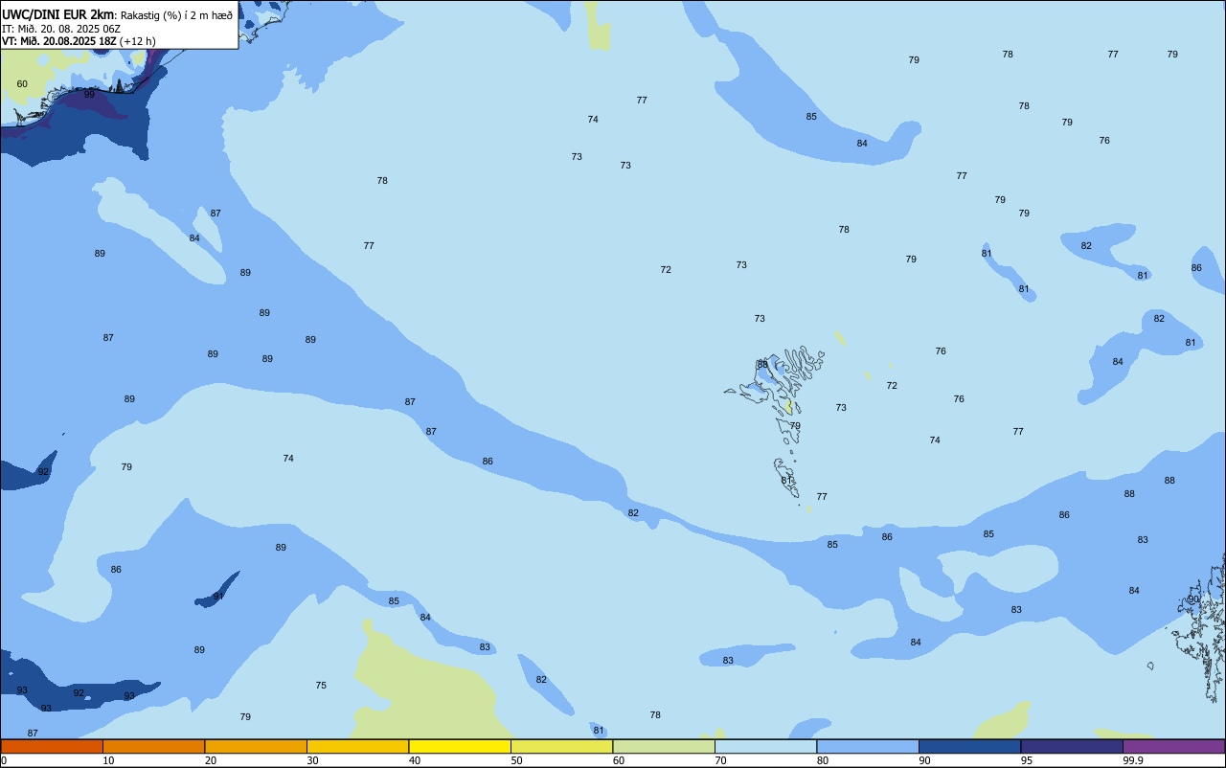
Task: Pick the 60–70 light green legend swatch
Action: [x=664, y=746]
